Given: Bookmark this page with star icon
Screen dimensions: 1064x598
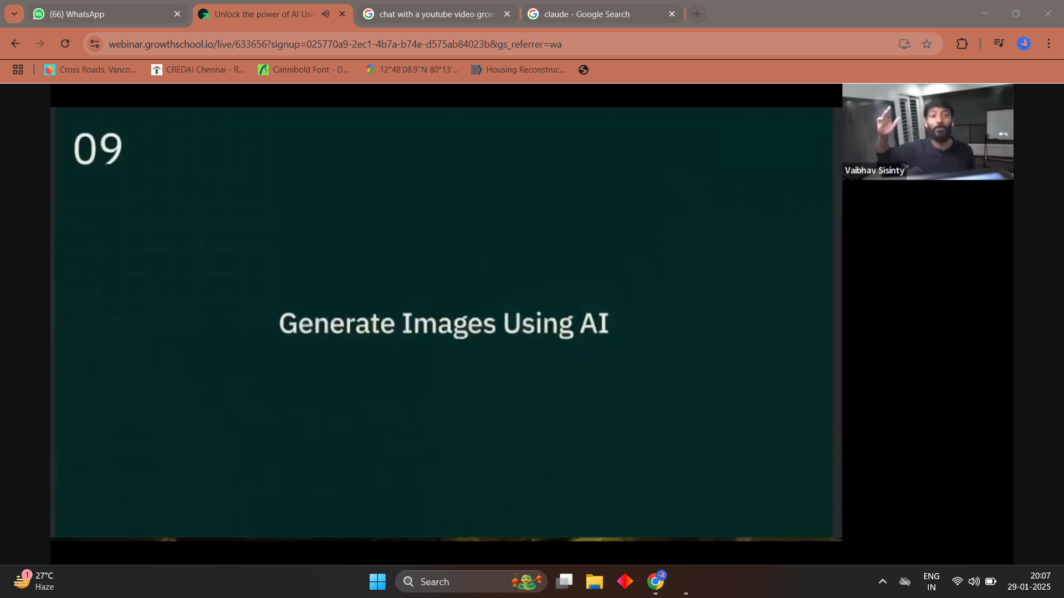Looking at the screenshot, I should click(927, 44).
